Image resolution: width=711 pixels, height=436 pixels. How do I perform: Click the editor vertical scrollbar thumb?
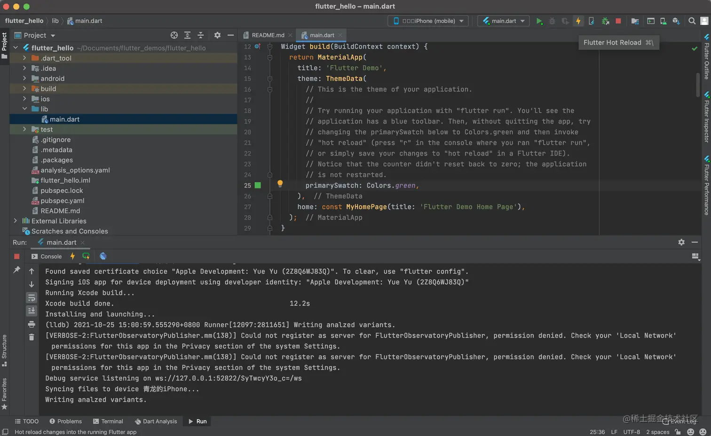click(698, 85)
